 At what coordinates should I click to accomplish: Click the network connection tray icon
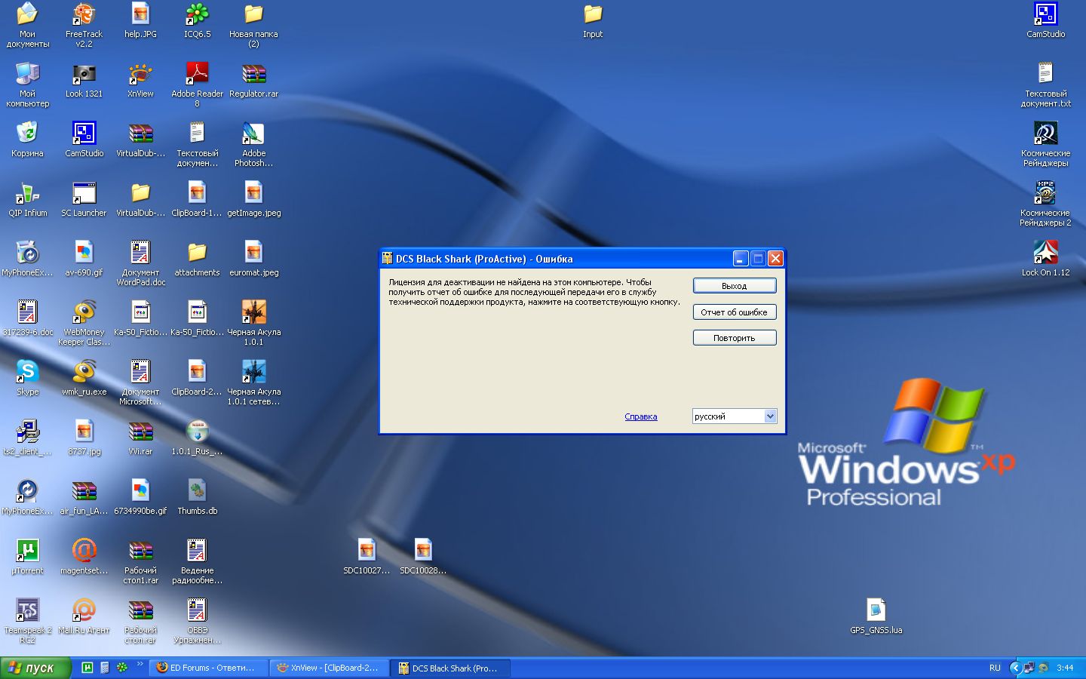pyautogui.click(x=1029, y=668)
